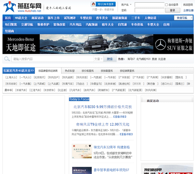Open 4S店大全 menu item

pos(21,18)
